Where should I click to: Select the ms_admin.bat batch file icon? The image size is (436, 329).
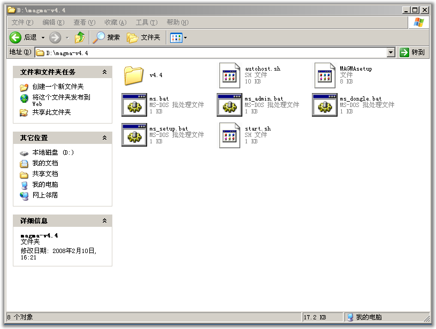230,105
